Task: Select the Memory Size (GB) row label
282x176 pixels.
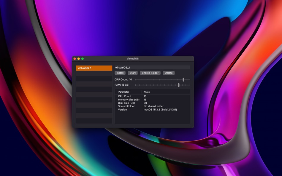Action: [129, 100]
